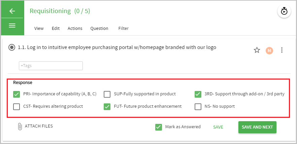Check CST- Requires altering product
This screenshot has height=144, width=297.
tap(16, 107)
